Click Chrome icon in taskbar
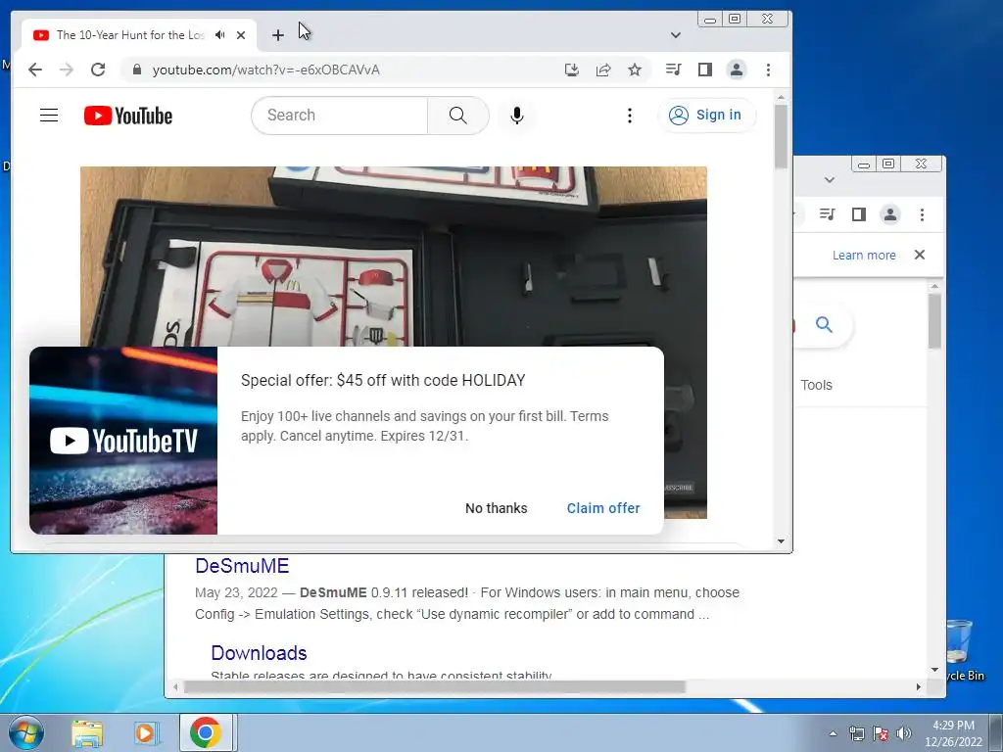The width and height of the screenshot is (1003, 752). point(206,732)
